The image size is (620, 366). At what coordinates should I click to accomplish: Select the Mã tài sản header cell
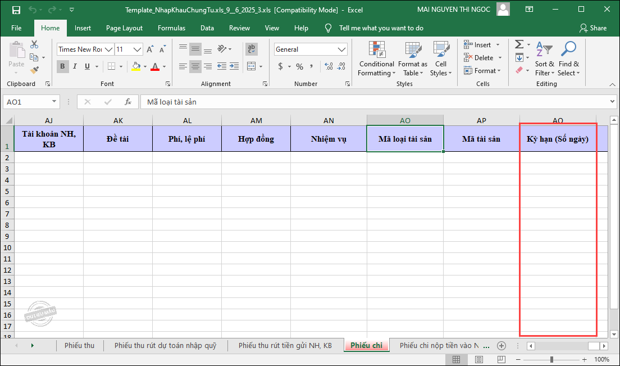click(481, 138)
